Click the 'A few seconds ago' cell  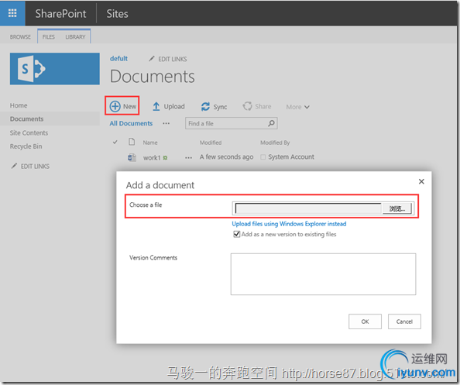point(226,157)
